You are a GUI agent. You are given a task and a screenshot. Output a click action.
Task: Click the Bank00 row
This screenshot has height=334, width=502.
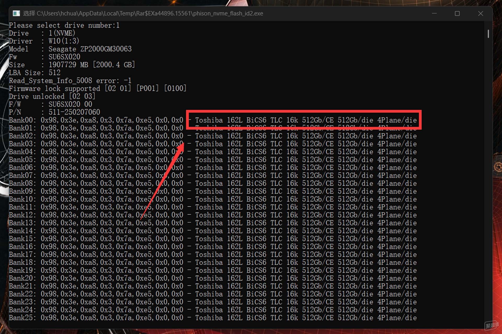[213, 120]
